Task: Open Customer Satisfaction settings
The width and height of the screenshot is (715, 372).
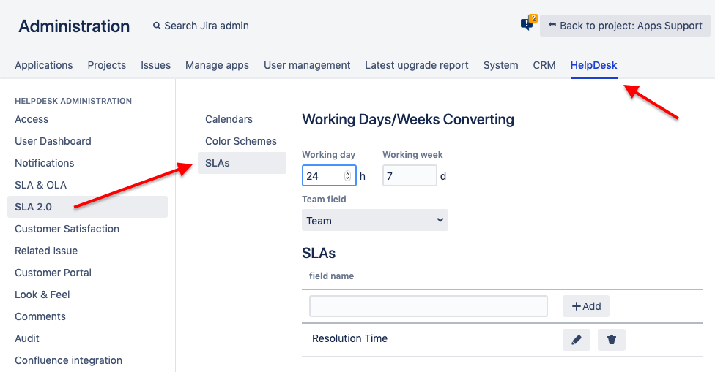Action: (x=67, y=229)
